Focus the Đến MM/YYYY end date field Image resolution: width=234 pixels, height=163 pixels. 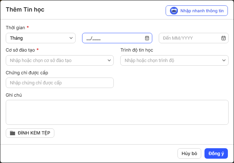pyautogui.click(x=194, y=38)
